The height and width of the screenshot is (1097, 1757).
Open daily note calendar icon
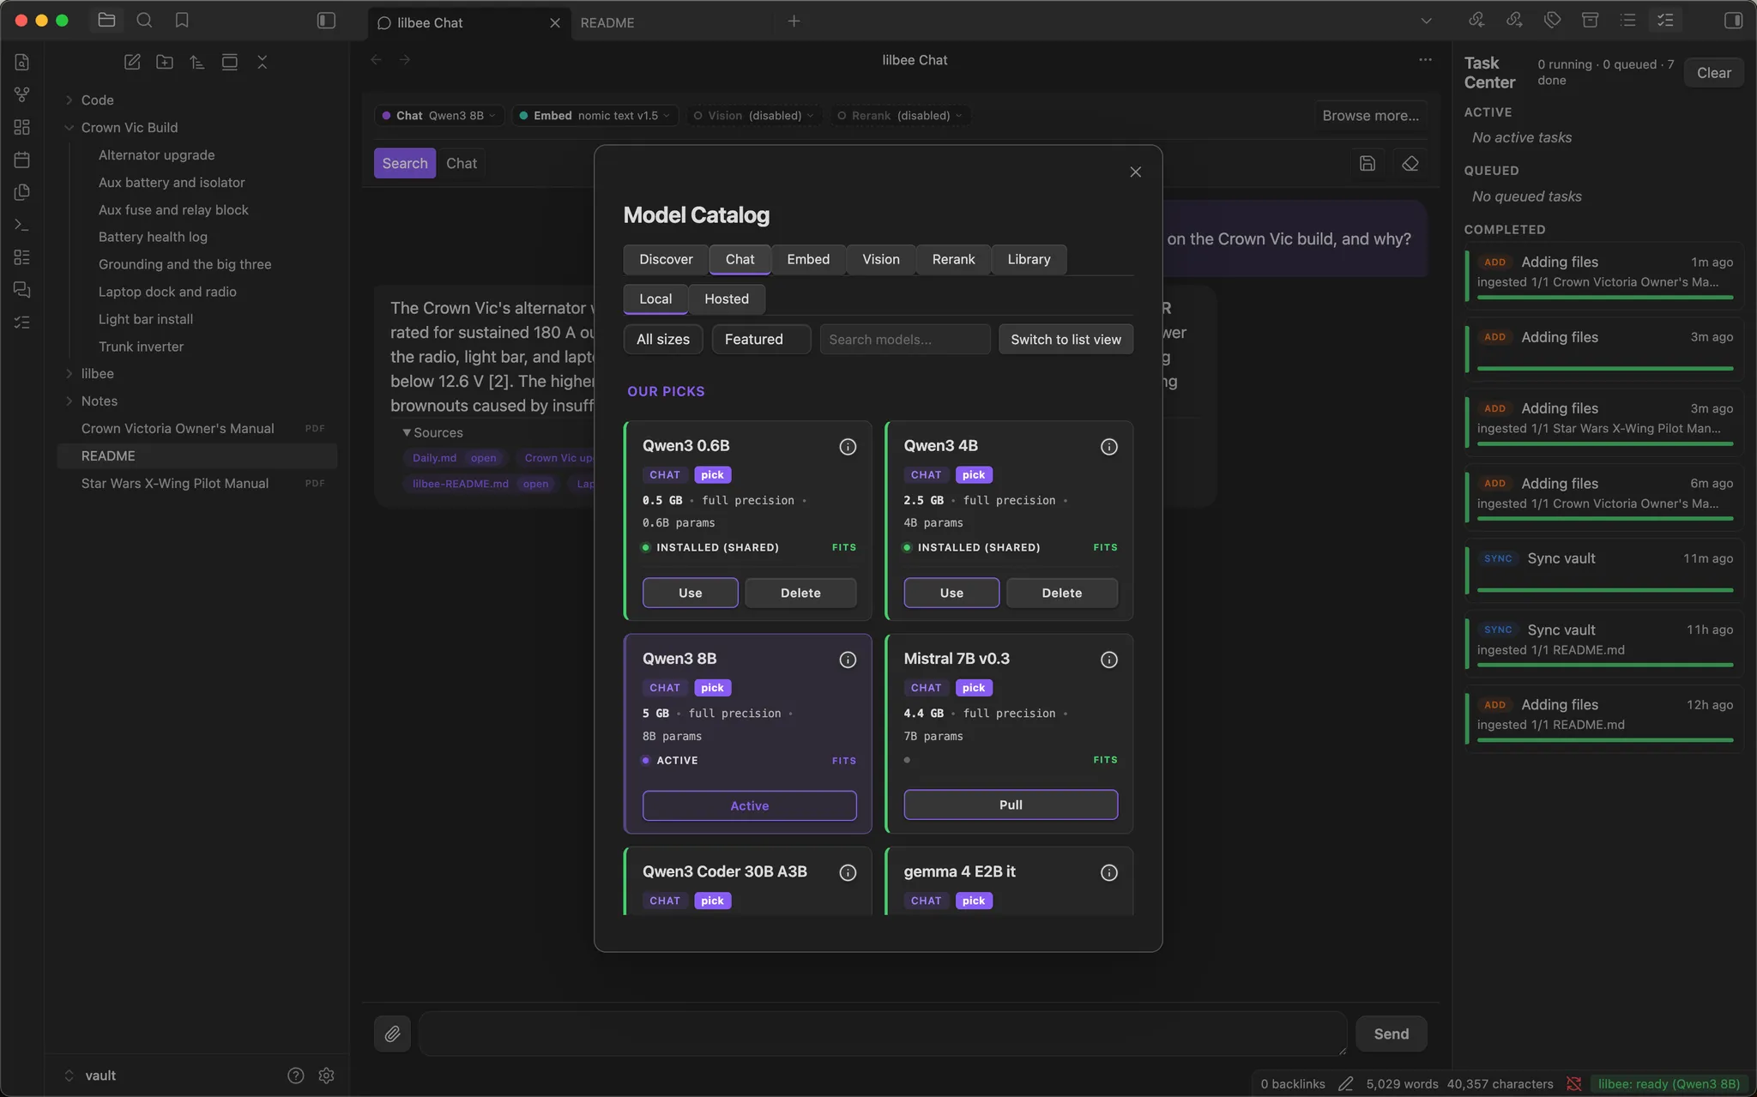(x=22, y=160)
